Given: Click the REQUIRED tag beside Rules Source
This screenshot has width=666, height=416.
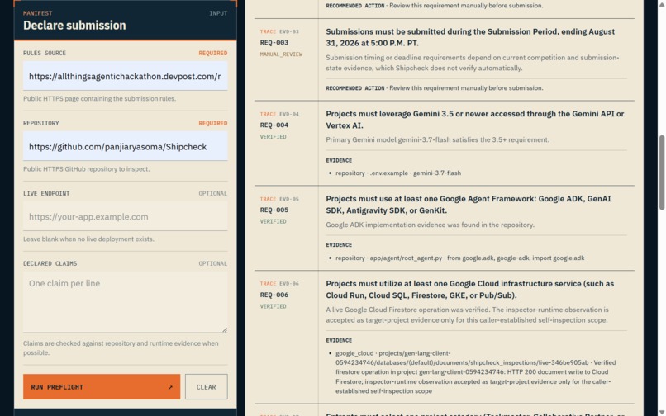Looking at the screenshot, I should click(213, 53).
